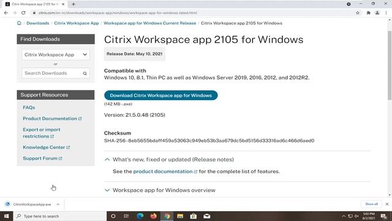Click the SHA-256 checksum text
The image size is (392, 221).
point(209,141)
